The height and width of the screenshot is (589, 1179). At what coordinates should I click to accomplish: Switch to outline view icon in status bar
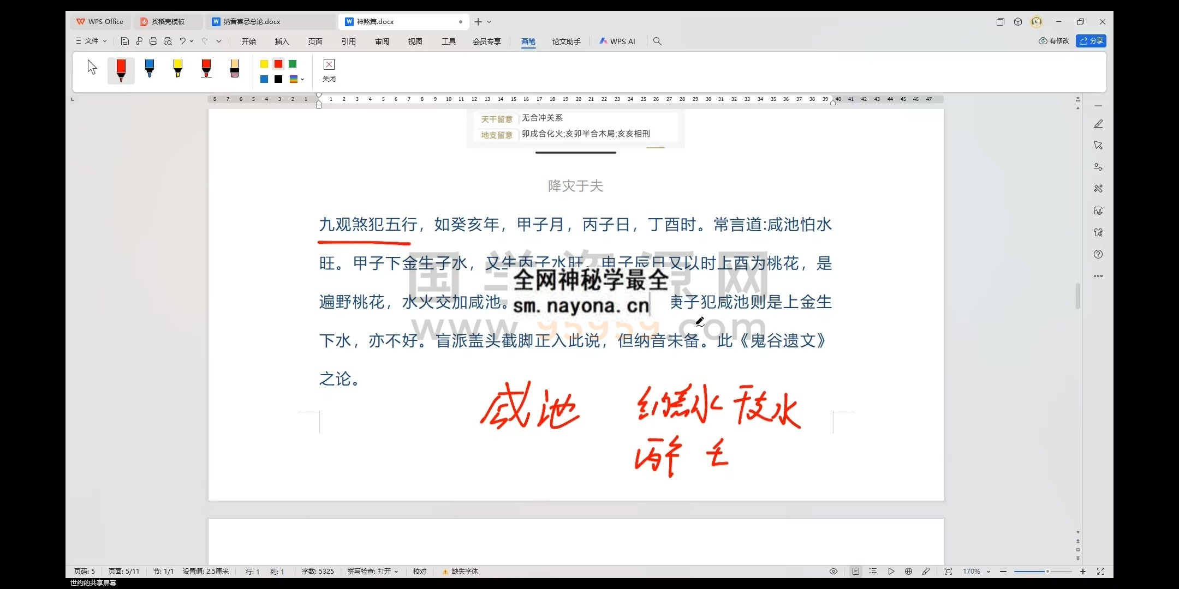pyautogui.click(x=873, y=572)
